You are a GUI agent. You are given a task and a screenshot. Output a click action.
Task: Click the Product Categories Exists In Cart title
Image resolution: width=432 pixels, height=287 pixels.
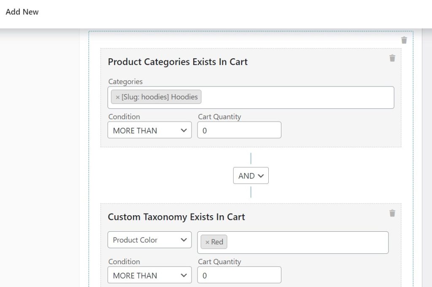pyautogui.click(x=178, y=62)
